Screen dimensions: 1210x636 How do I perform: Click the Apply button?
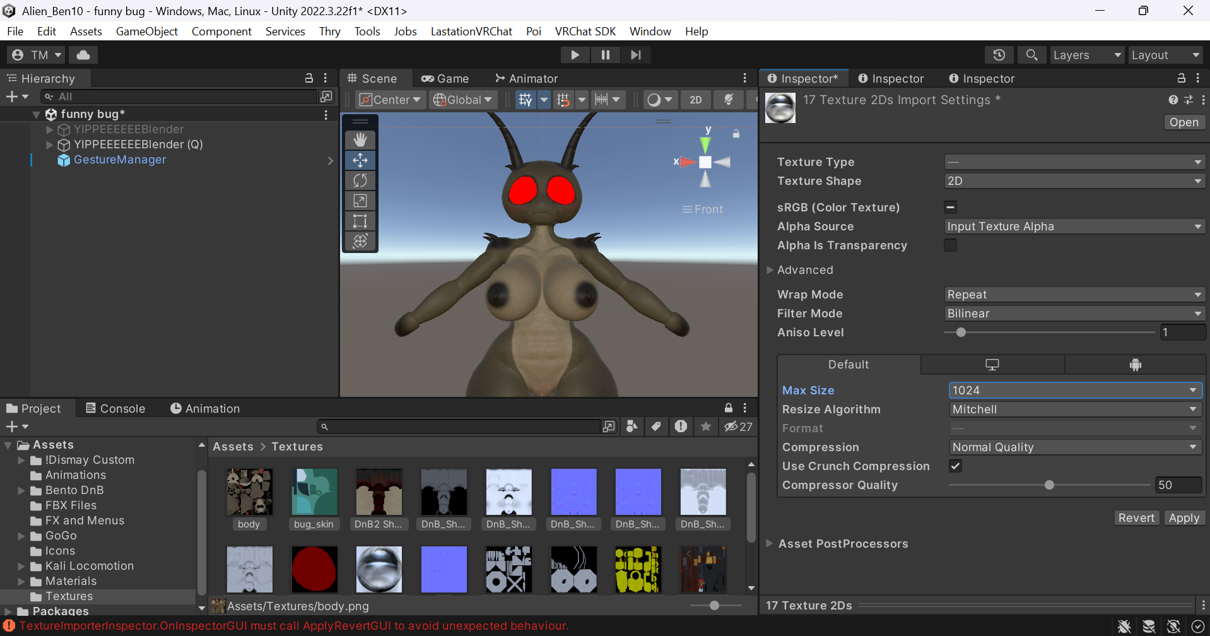[1184, 518]
